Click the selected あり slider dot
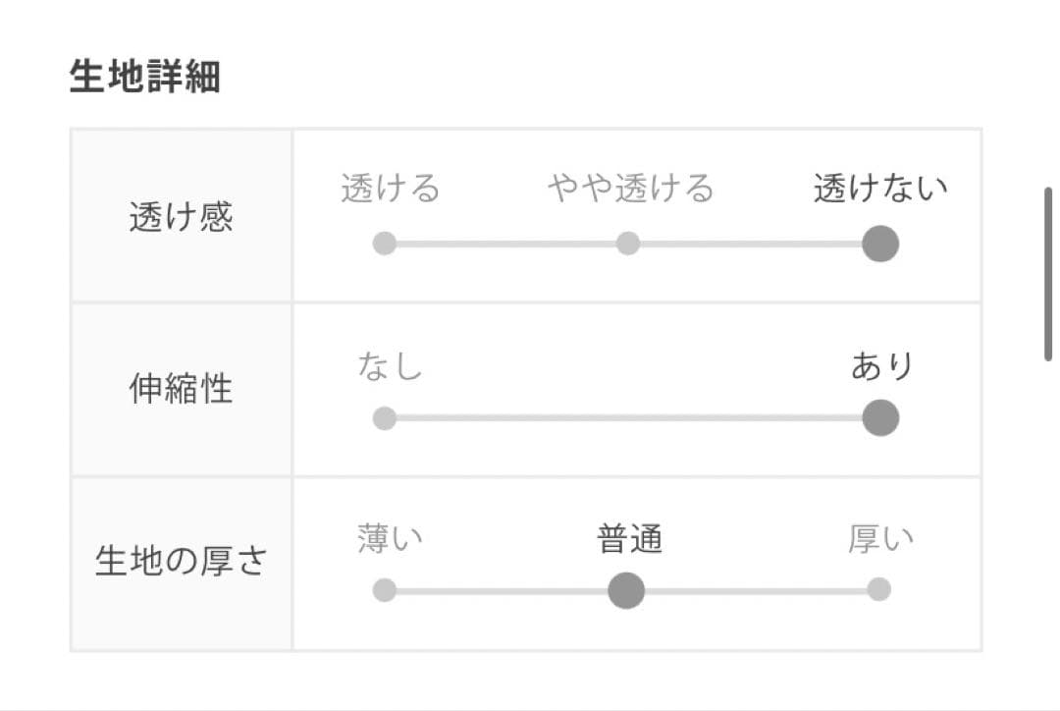Screen dimensions: 1060x711 (880, 418)
